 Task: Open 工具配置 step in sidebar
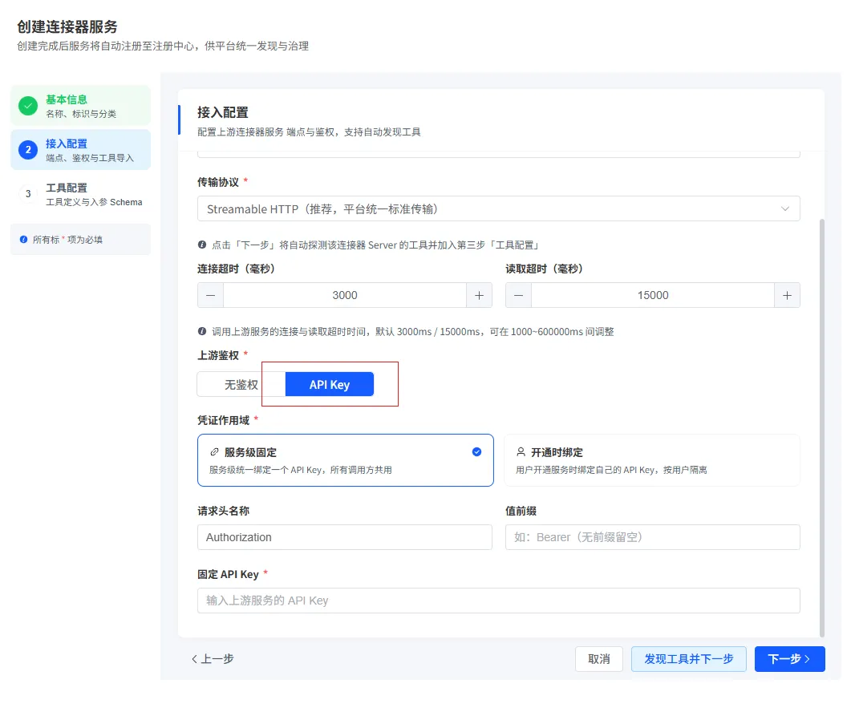[x=81, y=194]
